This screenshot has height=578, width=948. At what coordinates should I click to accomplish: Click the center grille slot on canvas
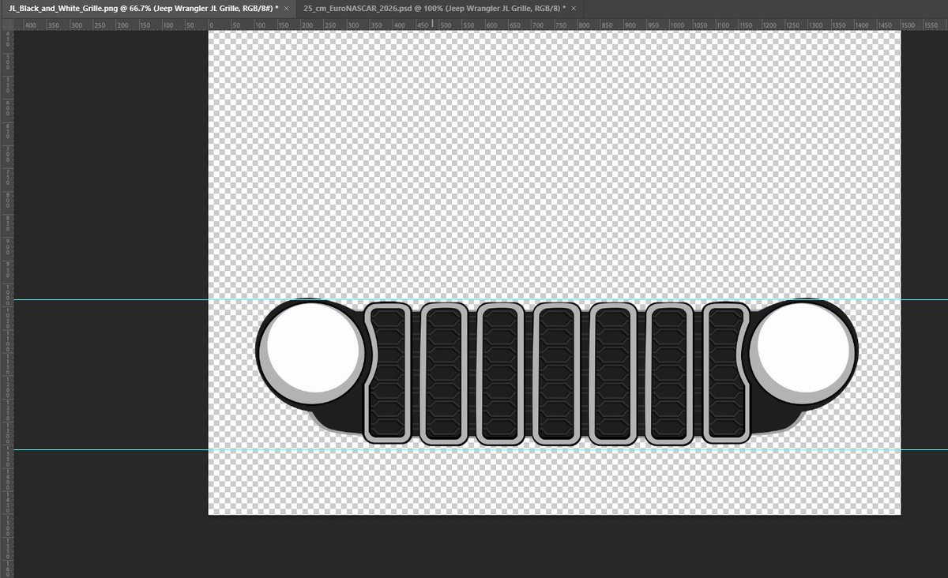pyautogui.click(x=556, y=374)
